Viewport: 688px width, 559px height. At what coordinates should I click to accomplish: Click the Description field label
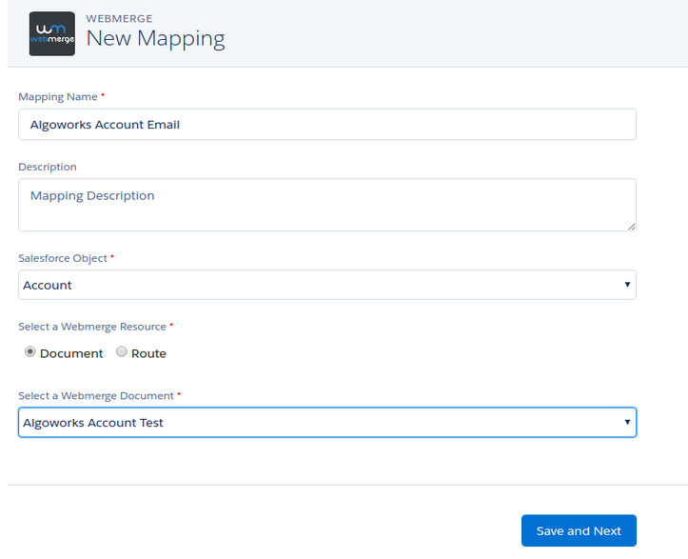[48, 167]
